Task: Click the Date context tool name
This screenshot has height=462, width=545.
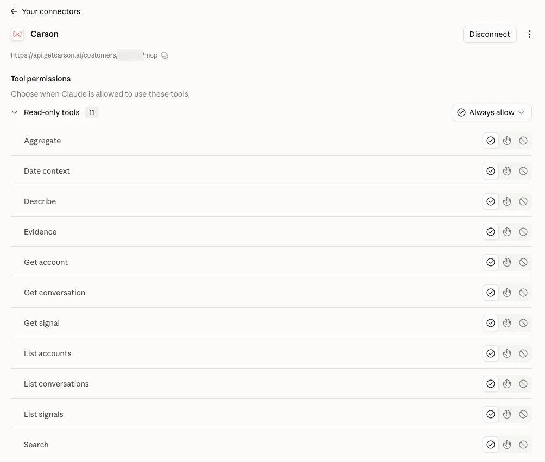Action: 47,171
